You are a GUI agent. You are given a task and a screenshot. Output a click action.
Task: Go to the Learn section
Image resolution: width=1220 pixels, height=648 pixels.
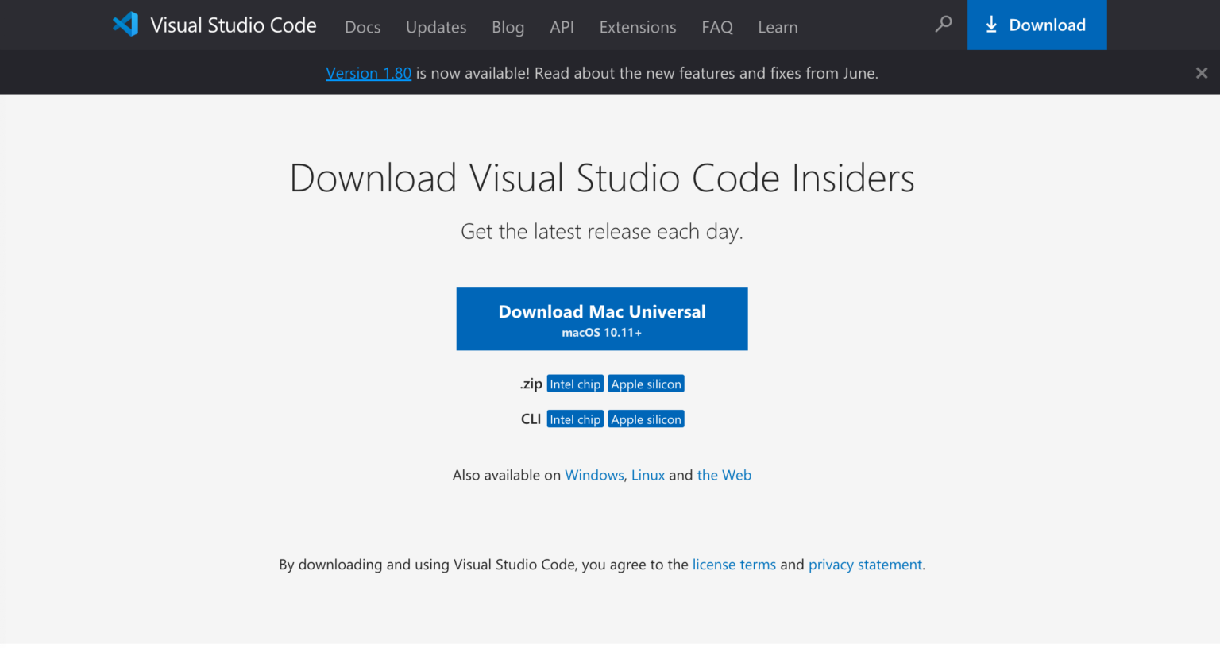point(778,26)
